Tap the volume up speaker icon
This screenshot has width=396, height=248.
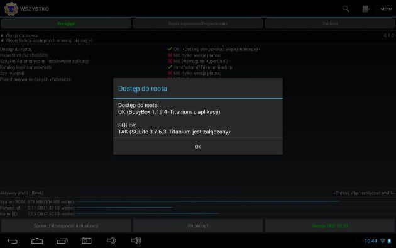coord(136,240)
